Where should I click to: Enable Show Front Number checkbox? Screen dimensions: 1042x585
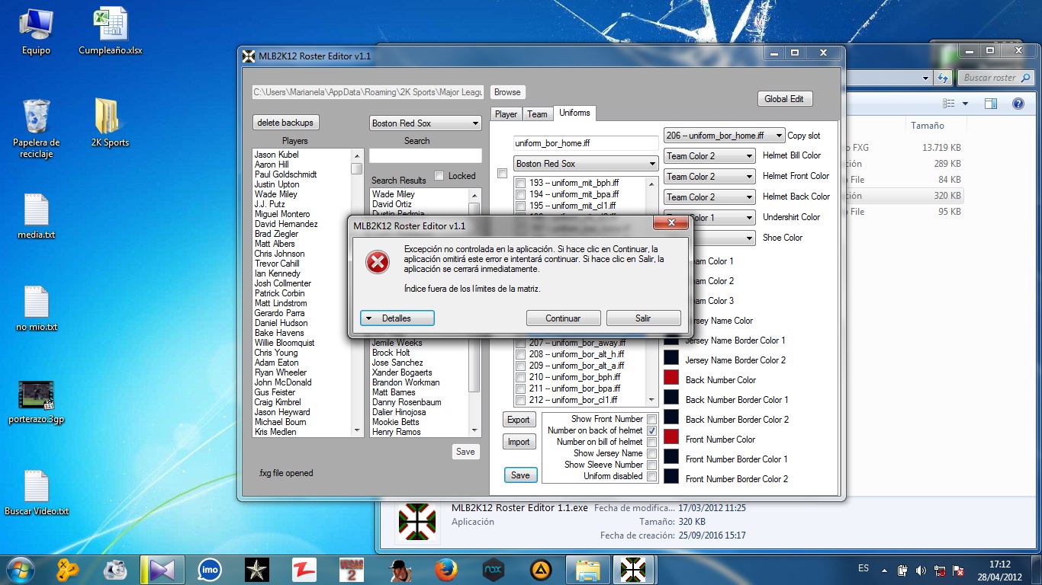pyautogui.click(x=651, y=419)
